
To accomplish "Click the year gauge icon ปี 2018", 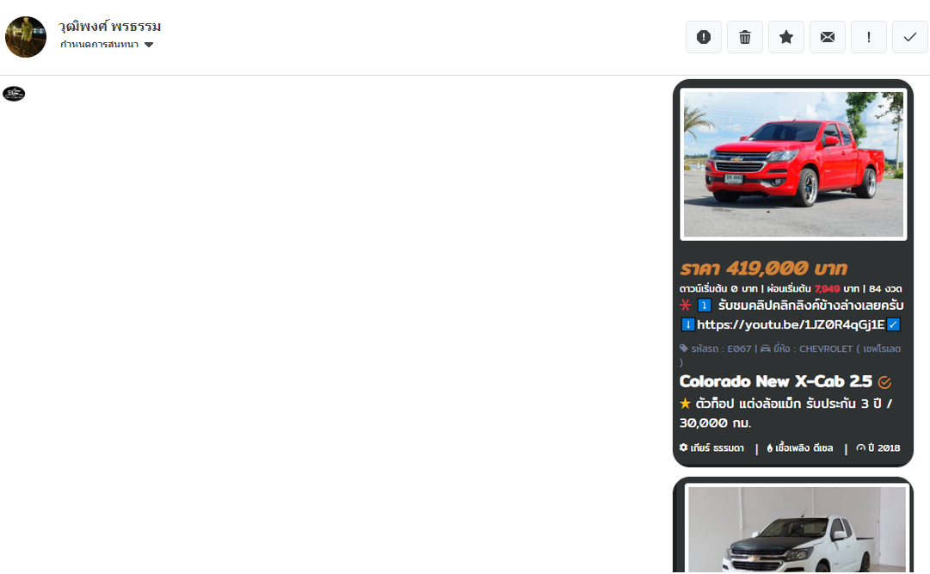I will pos(860,447).
